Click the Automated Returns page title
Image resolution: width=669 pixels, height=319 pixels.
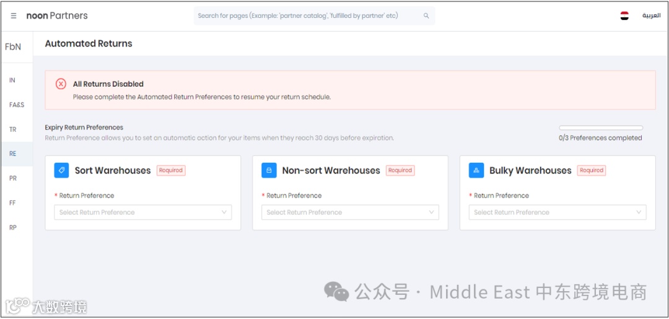pyautogui.click(x=89, y=43)
